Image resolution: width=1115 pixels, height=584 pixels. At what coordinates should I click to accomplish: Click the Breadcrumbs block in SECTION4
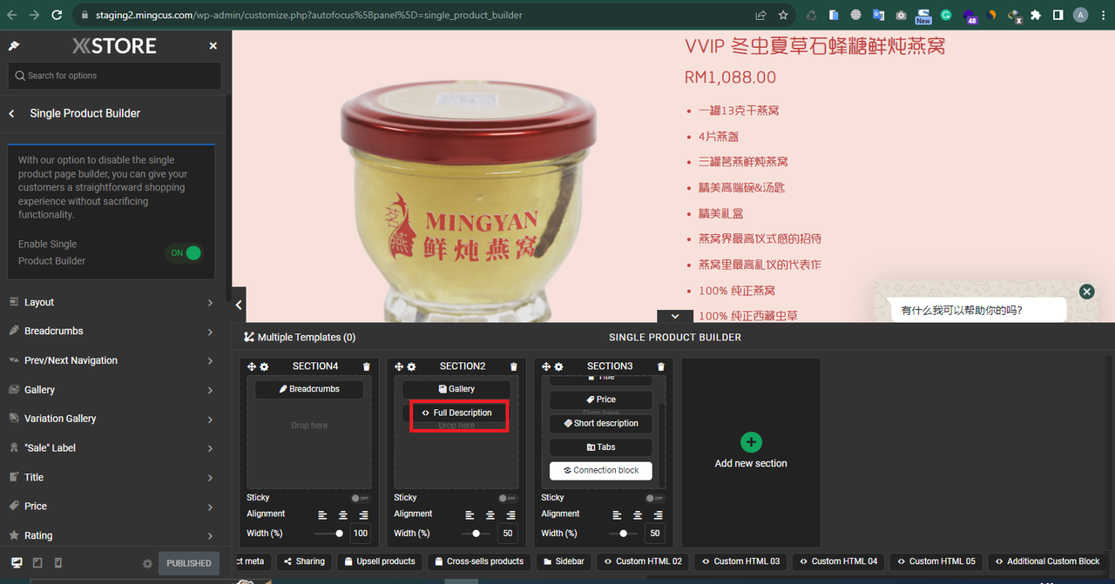309,389
